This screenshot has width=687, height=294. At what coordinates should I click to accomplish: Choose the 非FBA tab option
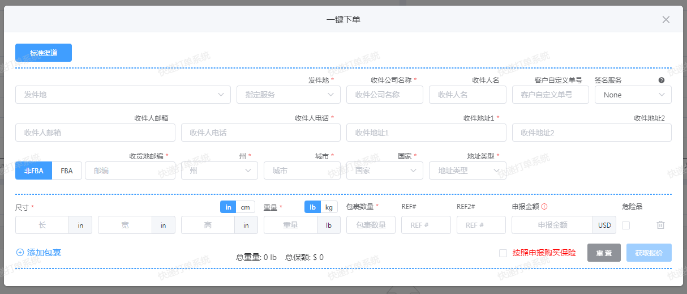tap(33, 171)
